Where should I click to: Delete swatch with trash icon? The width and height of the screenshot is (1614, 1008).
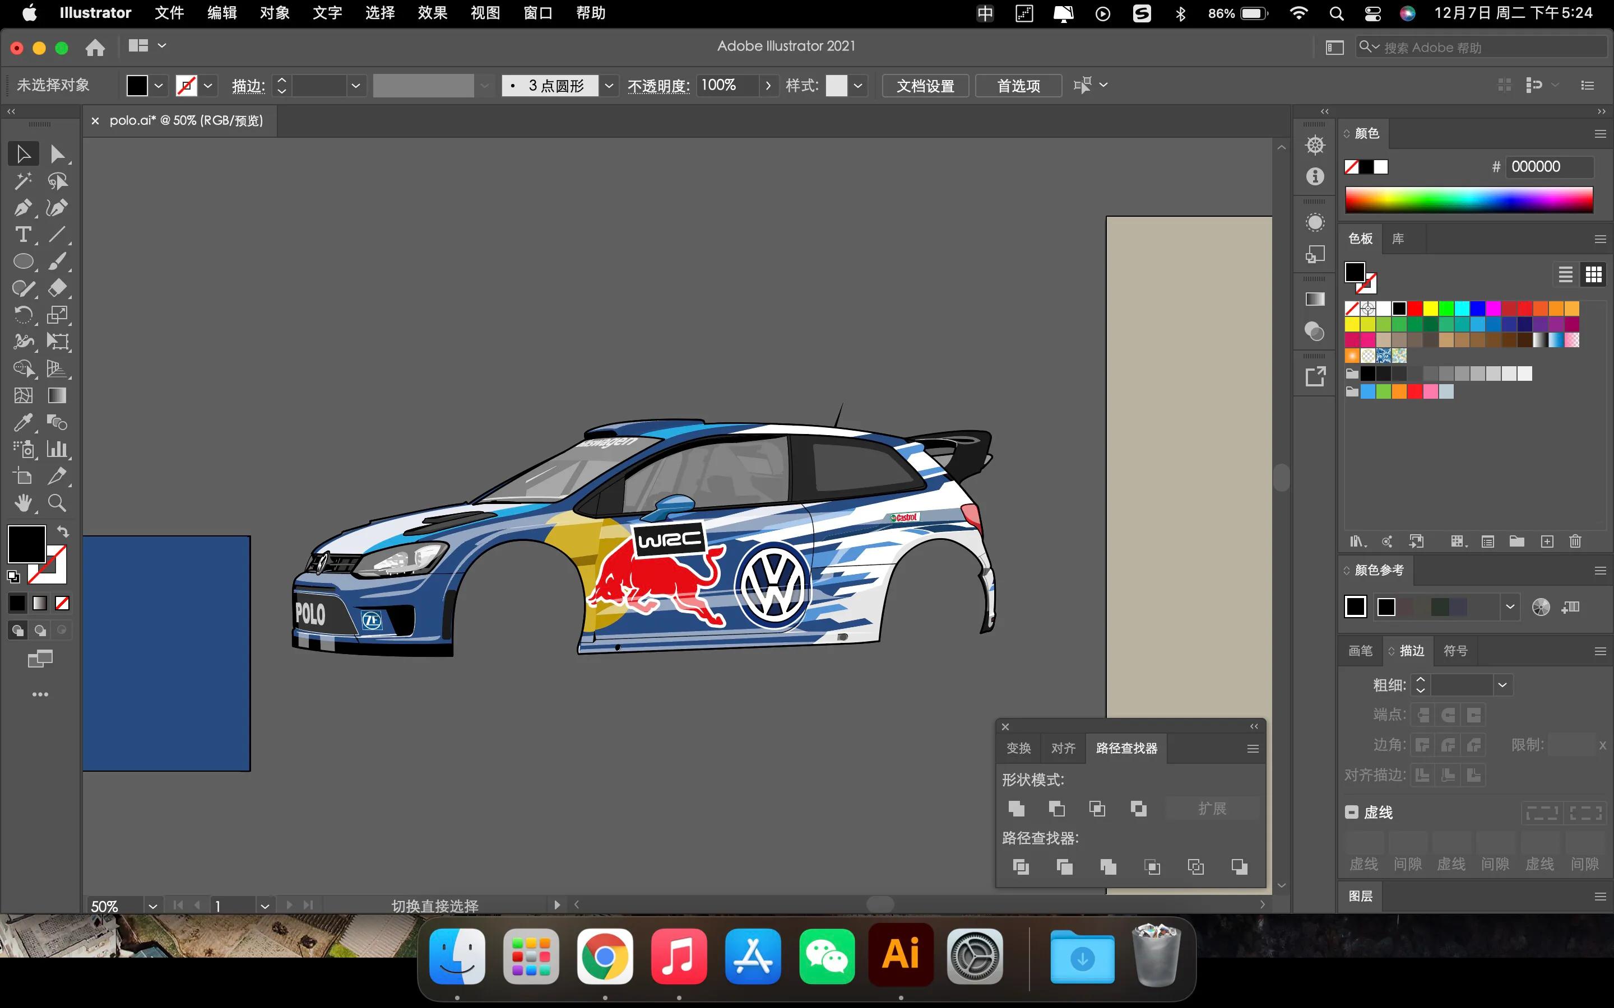pyautogui.click(x=1575, y=542)
